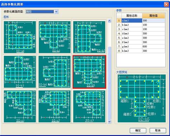Select the DZ-b1 section shape thumbnail
Screen dimensions: 170x136
(x=55, y=37)
